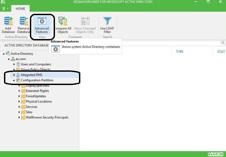This screenshot has height=157, width=226.
Task: Open the hamburger menu
Action: pos(4,8)
